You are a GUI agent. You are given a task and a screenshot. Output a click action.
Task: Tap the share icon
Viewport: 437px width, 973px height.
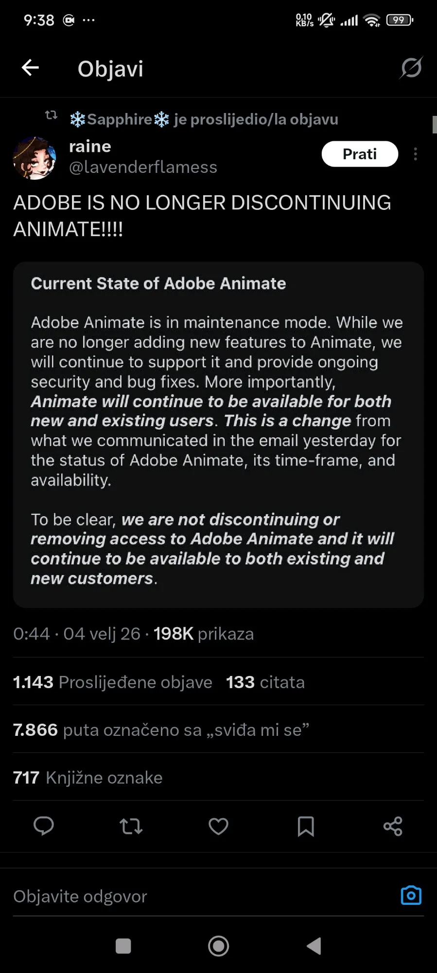393,826
